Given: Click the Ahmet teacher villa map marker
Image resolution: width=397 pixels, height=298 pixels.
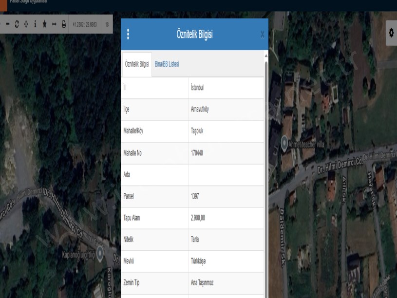Looking at the screenshot, I should point(284,143).
